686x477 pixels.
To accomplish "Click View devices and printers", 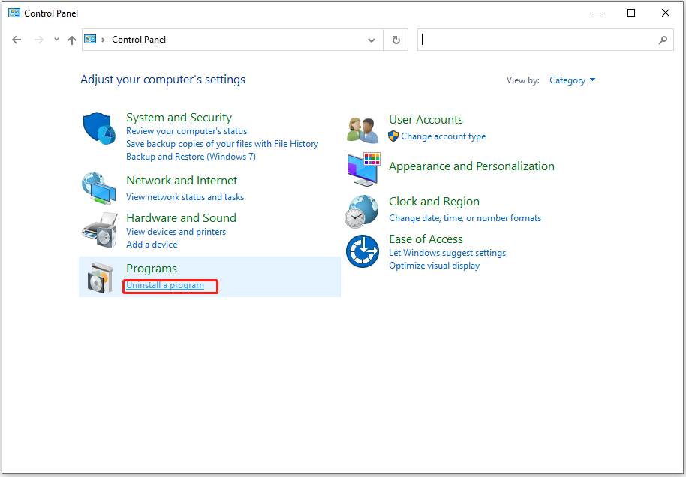I will pyautogui.click(x=176, y=232).
